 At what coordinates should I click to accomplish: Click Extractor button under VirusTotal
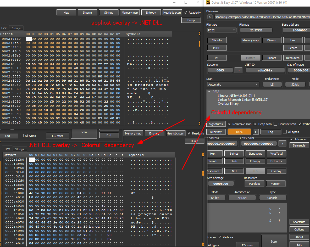(x=276, y=161)
